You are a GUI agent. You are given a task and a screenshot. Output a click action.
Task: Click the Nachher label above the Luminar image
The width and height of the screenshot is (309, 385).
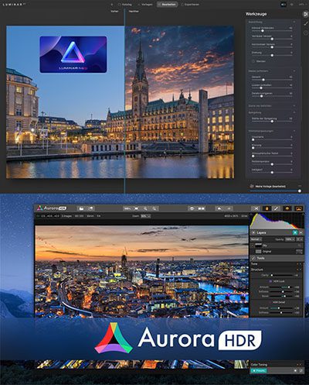[x=134, y=12]
